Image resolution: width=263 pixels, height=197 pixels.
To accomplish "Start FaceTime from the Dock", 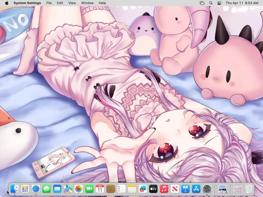I will click(x=89, y=189).
